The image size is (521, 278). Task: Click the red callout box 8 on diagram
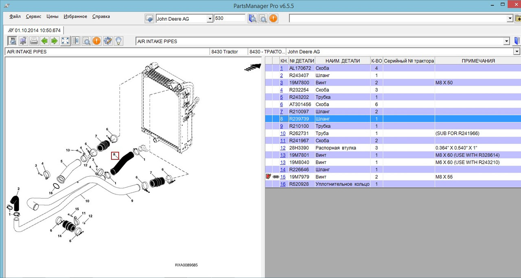click(115, 155)
